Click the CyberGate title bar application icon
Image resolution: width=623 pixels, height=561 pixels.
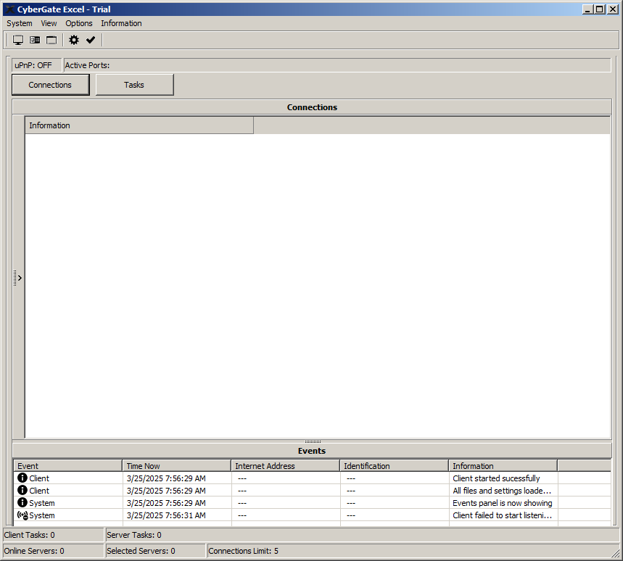[x=9, y=9]
